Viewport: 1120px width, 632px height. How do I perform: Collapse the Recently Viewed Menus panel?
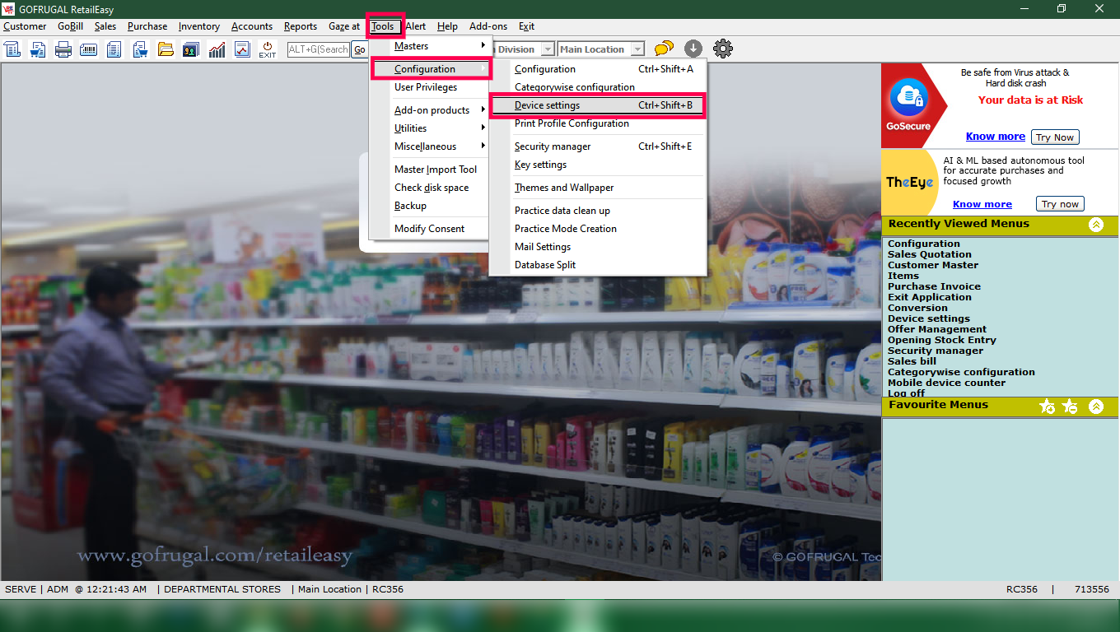click(1096, 225)
